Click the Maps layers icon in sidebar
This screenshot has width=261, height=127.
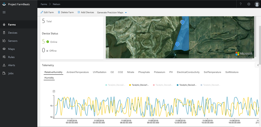click(4, 49)
